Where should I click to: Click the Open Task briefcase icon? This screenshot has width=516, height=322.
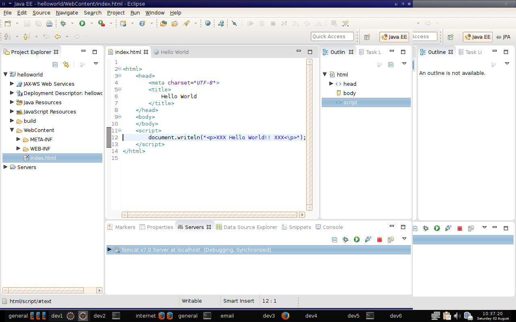175,23
